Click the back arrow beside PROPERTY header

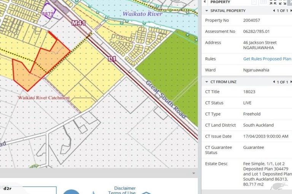pyautogui.click(x=205, y=2)
